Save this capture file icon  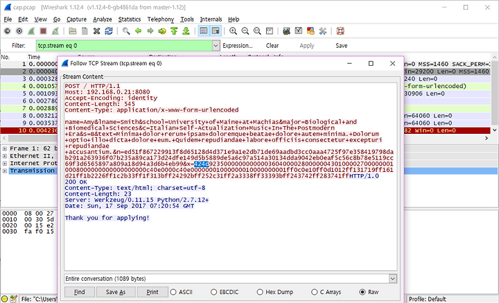[x=85, y=31]
